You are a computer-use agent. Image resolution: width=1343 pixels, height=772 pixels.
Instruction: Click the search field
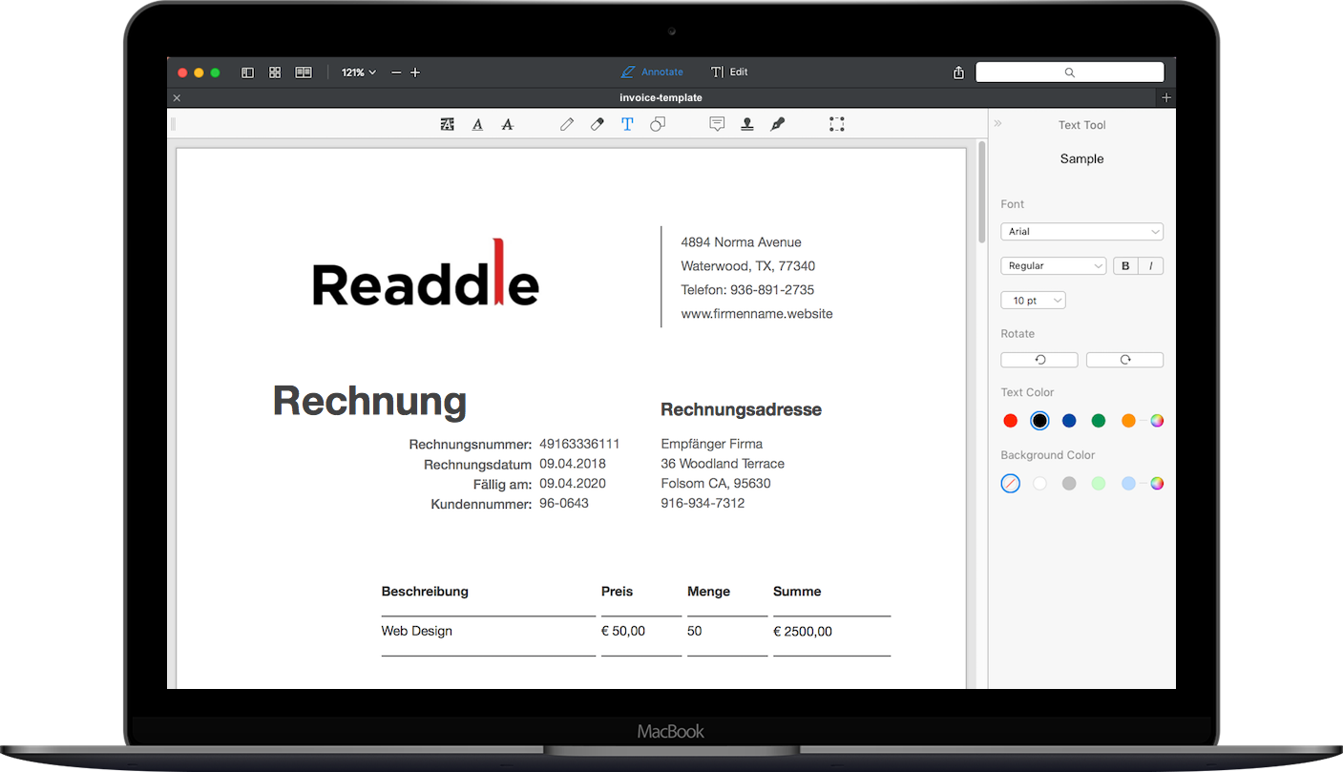[1069, 73]
